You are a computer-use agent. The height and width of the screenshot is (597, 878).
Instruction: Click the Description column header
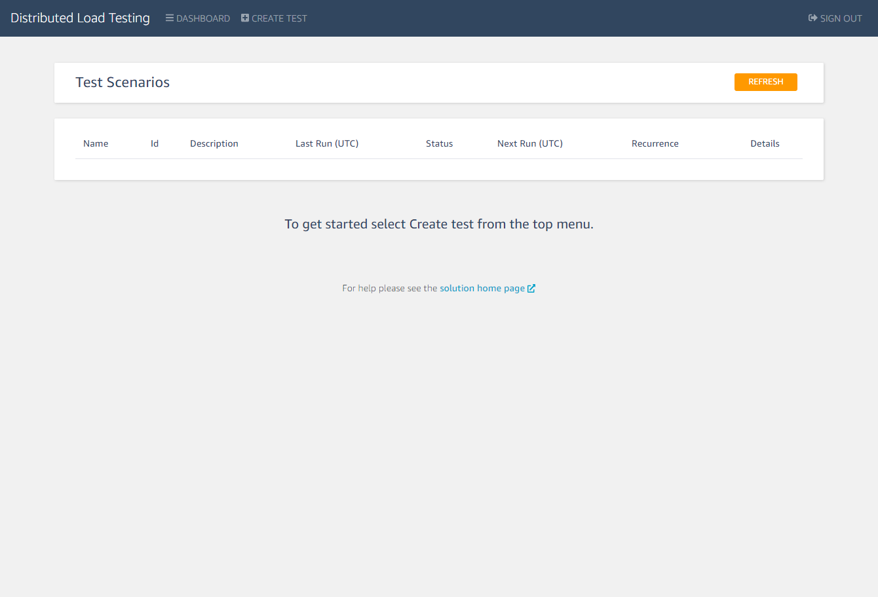214,143
